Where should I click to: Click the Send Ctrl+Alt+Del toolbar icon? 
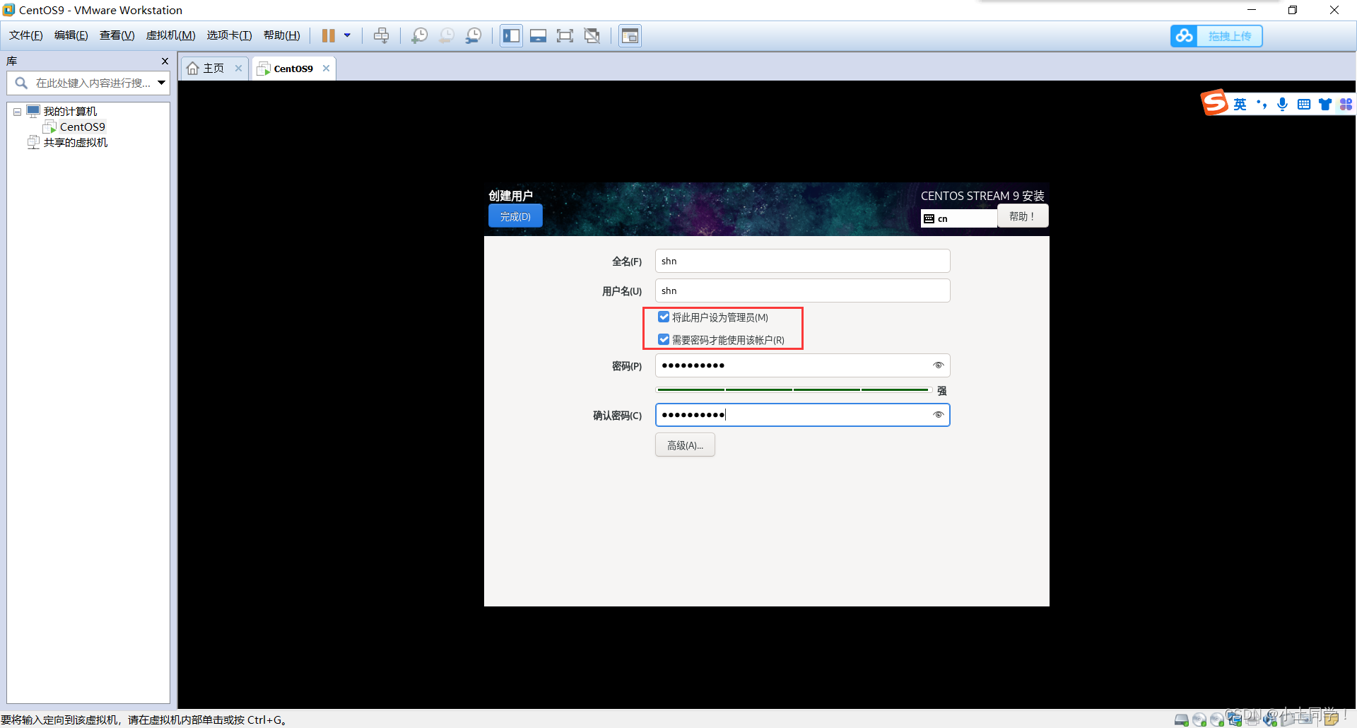381,36
